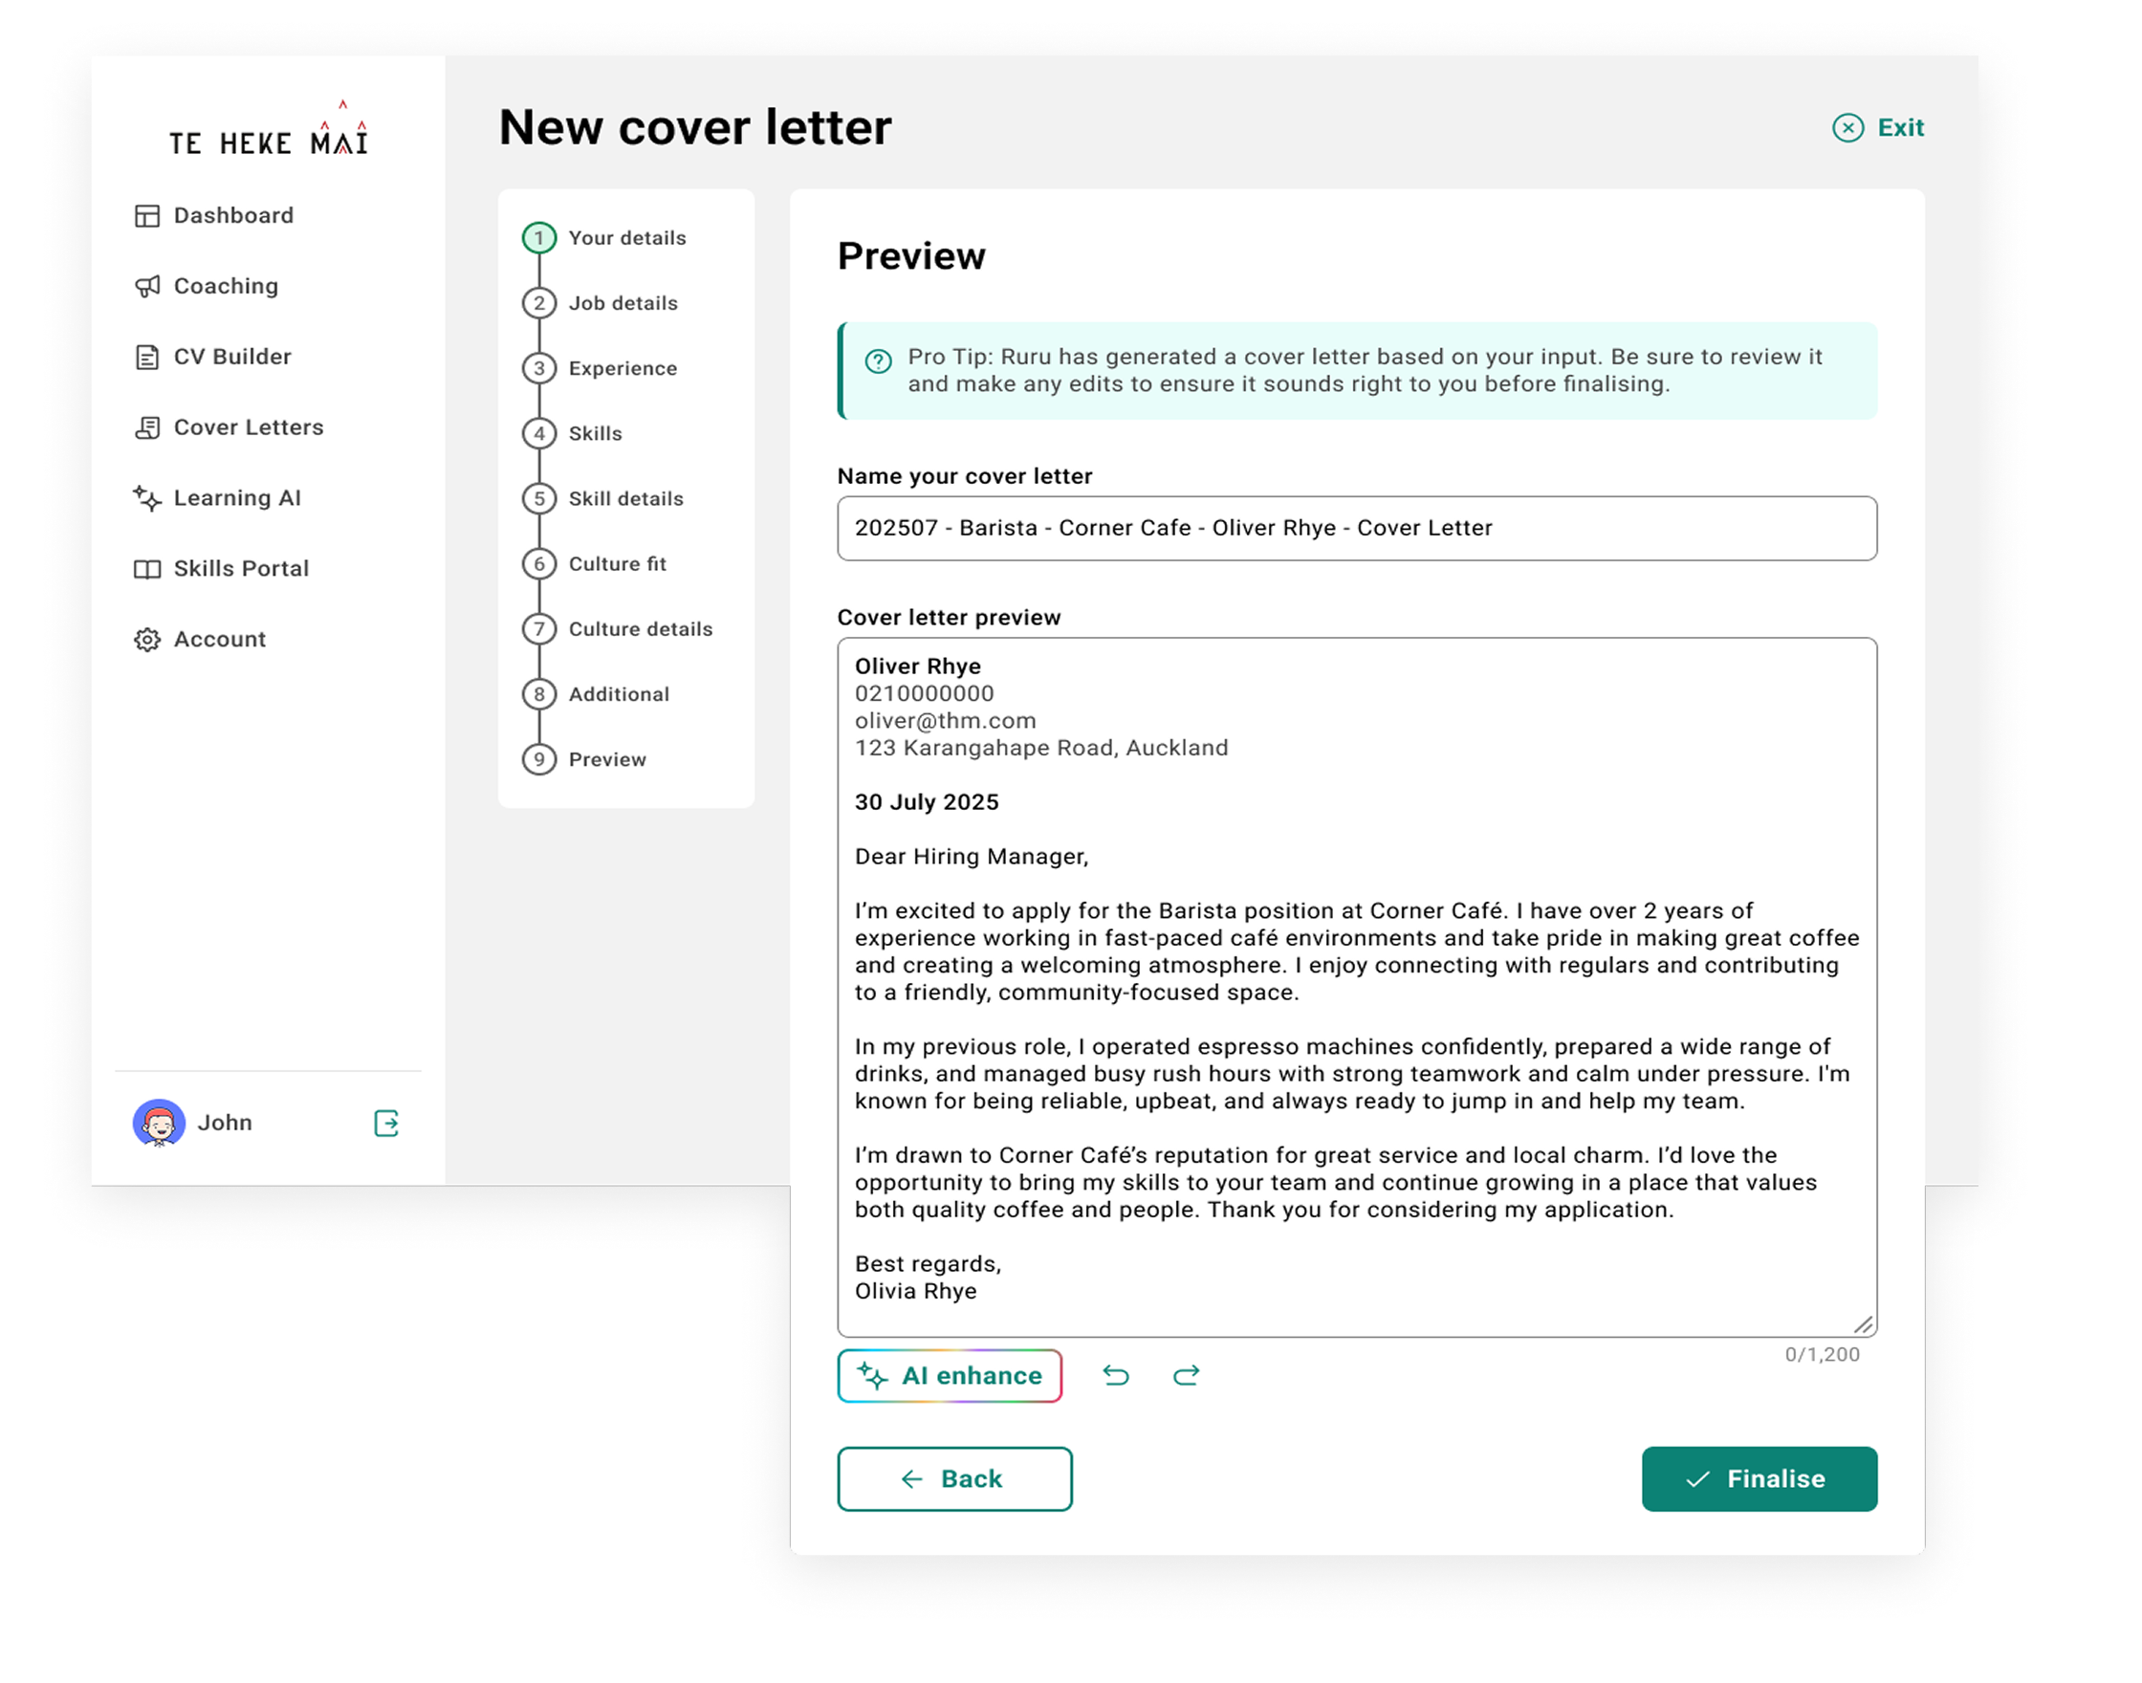Go to step 7 circle
Image resolution: width=2142 pixels, height=1683 pixels.
click(539, 628)
